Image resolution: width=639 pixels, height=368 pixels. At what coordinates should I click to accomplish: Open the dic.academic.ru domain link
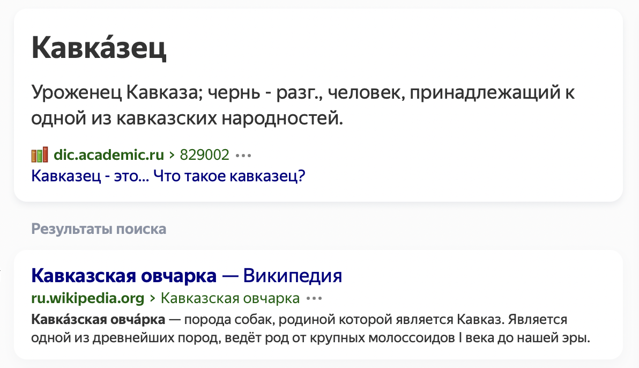(109, 156)
